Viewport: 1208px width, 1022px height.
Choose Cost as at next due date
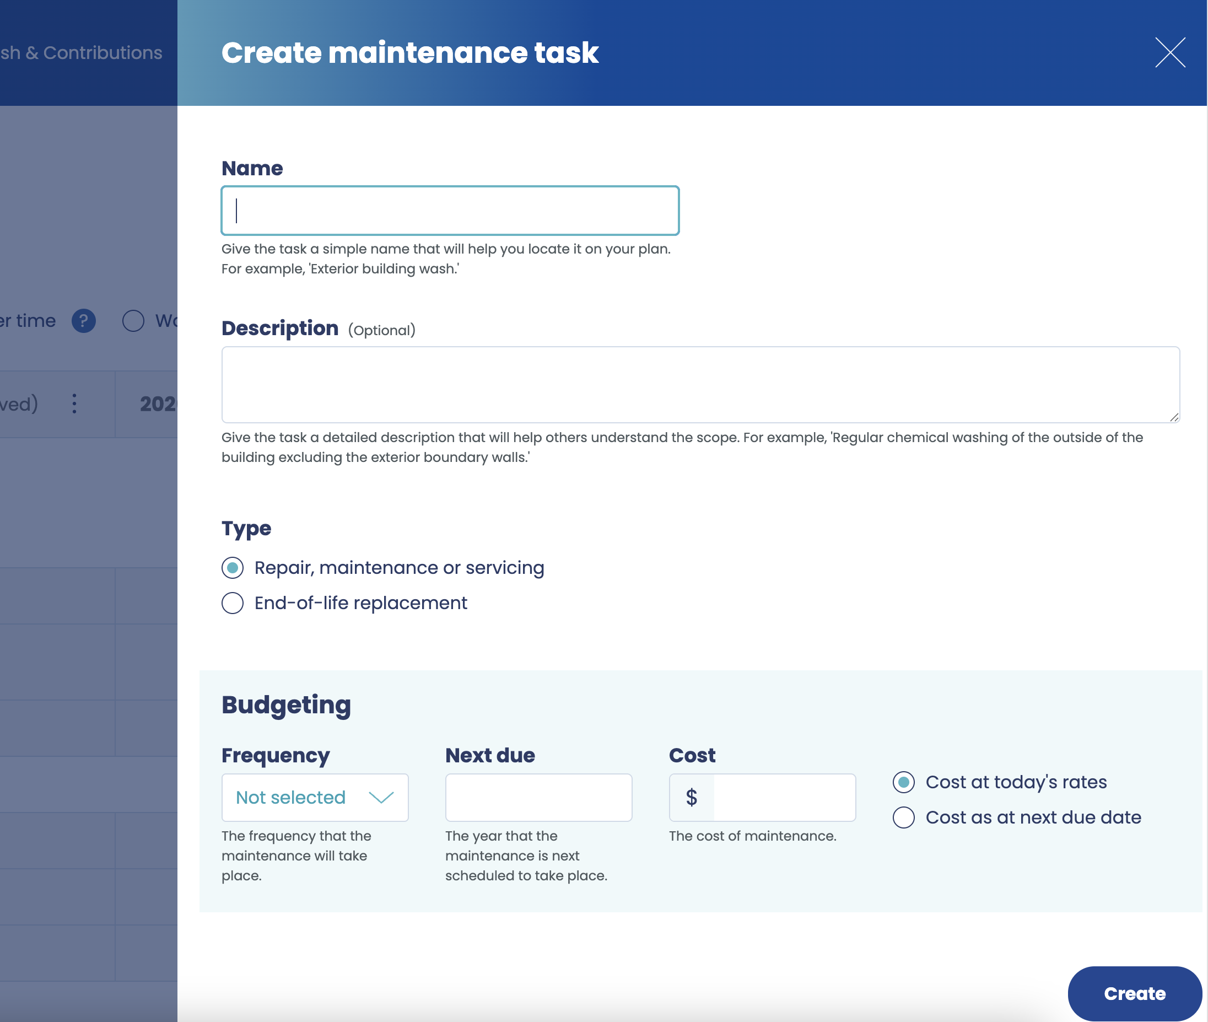tap(903, 817)
